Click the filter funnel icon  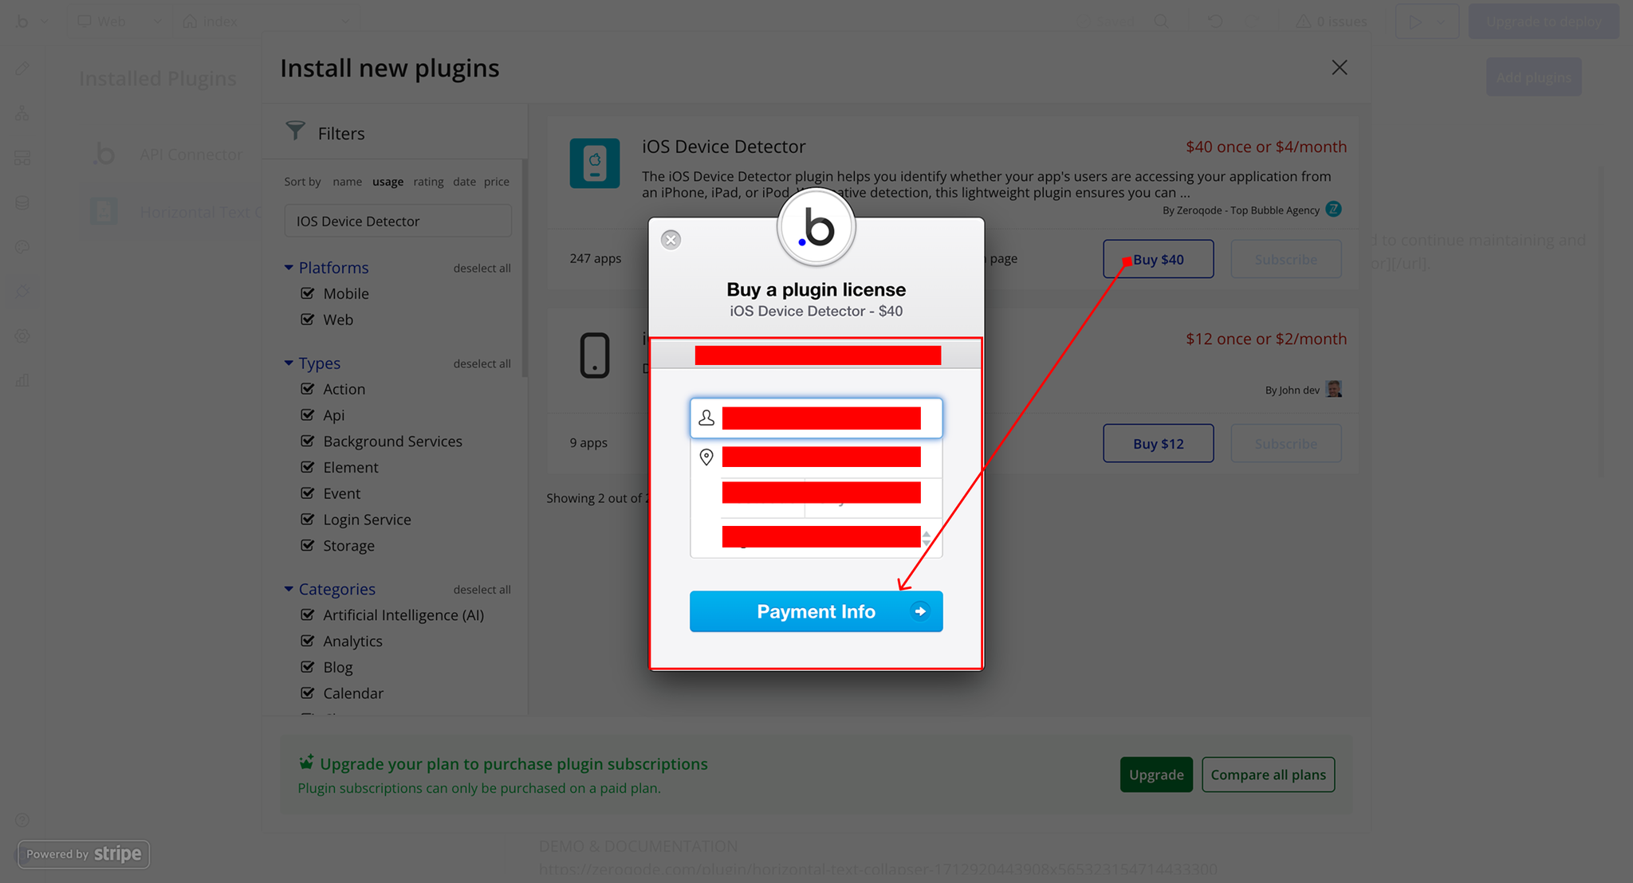click(x=295, y=131)
